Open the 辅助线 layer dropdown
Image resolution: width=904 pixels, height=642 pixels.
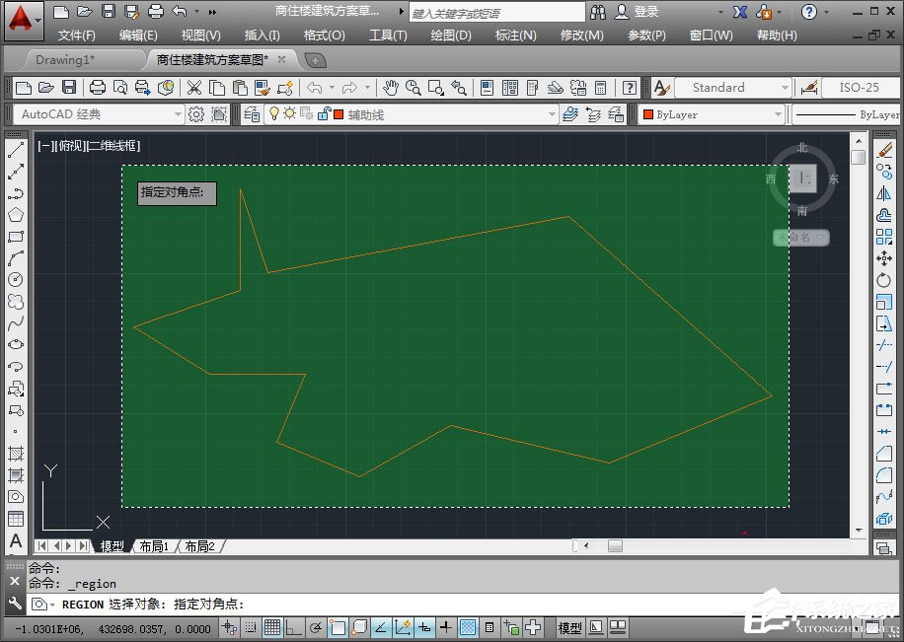554,113
